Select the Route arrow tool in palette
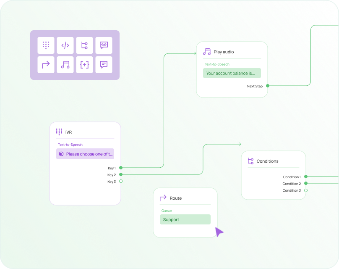 pyautogui.click(x=46, y=65)
